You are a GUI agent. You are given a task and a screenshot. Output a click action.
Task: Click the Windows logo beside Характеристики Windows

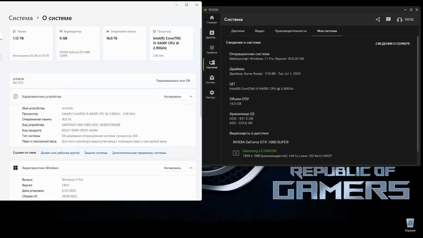pyautogui.click(x=16, y=168)
